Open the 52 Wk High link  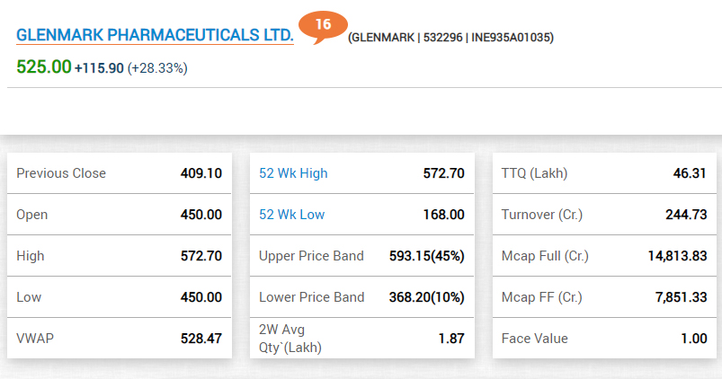[x=293, y=173]
